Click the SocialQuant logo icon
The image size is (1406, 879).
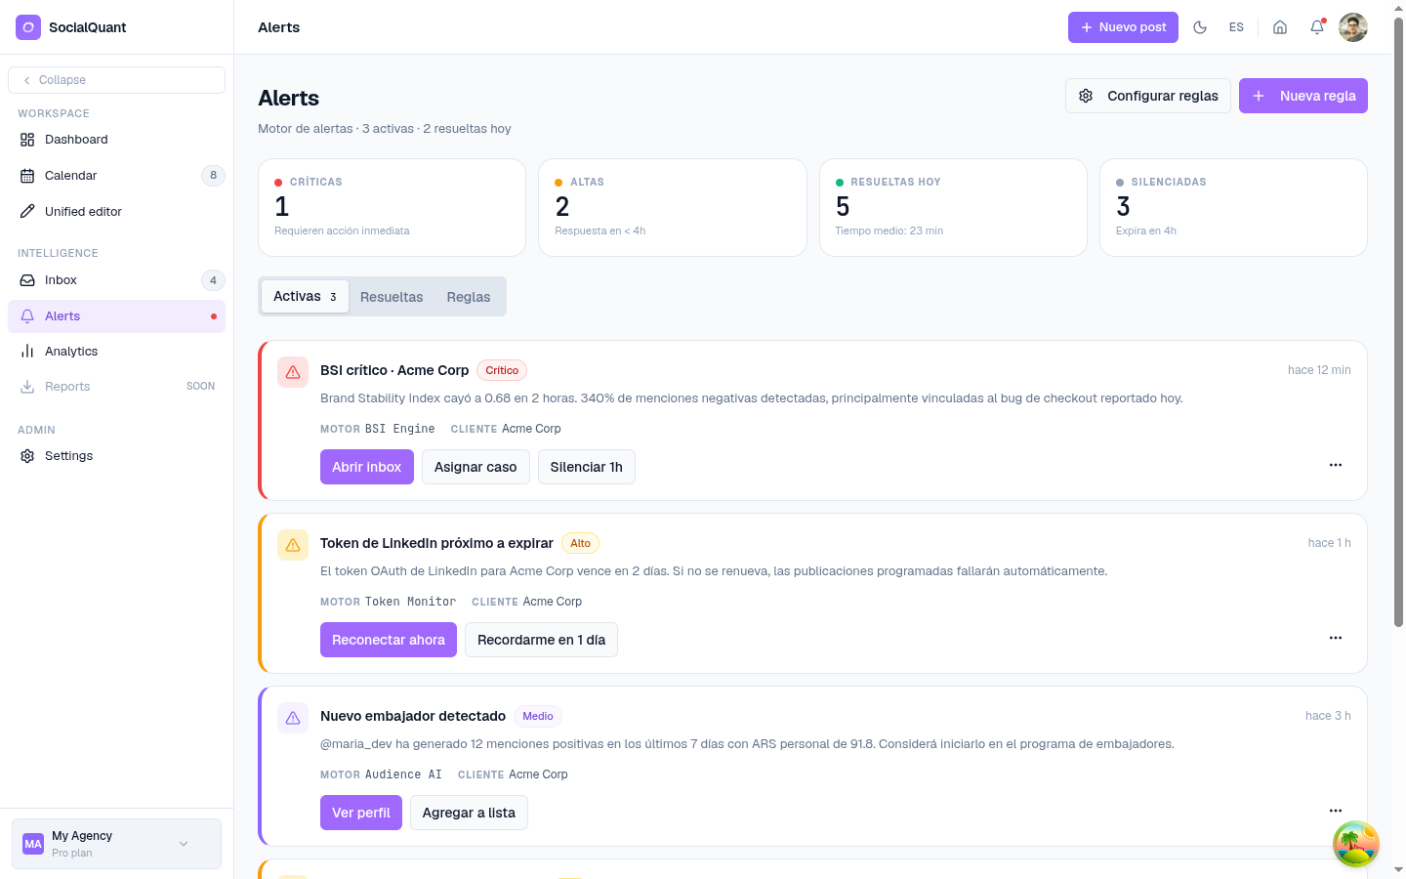coord(28,27)
